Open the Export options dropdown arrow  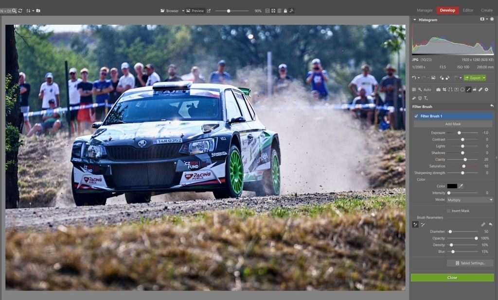[484, 78]
